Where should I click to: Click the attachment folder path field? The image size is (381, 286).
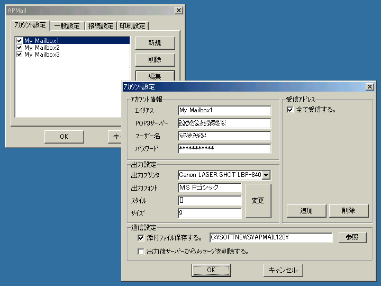click(x=271, y=237)
